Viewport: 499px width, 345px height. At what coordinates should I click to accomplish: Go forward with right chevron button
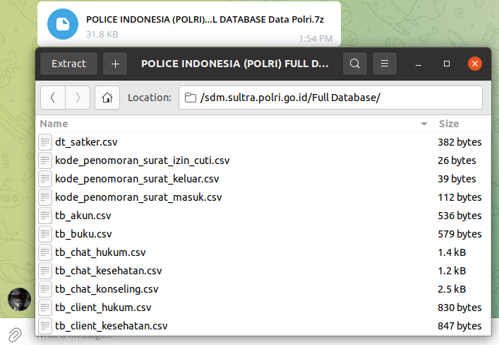[x=78, y=98]
